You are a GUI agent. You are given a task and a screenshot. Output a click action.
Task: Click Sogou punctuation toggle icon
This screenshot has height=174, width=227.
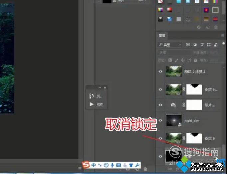pyautogui.click(x=100, y=165)
